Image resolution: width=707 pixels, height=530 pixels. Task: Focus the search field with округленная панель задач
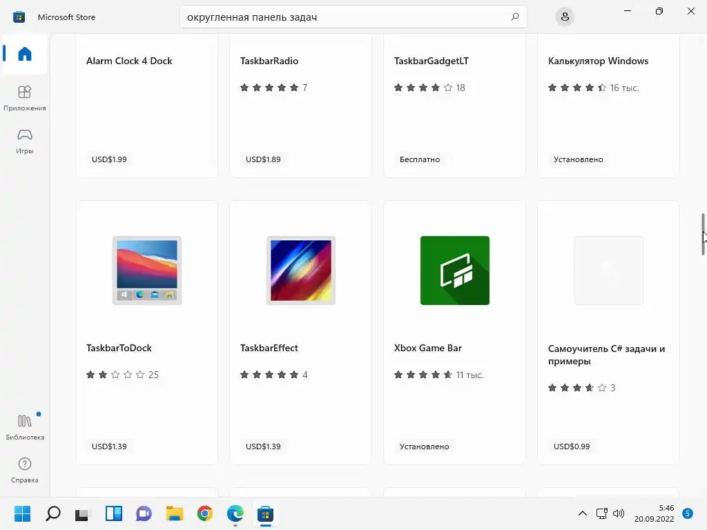[353, 17]
